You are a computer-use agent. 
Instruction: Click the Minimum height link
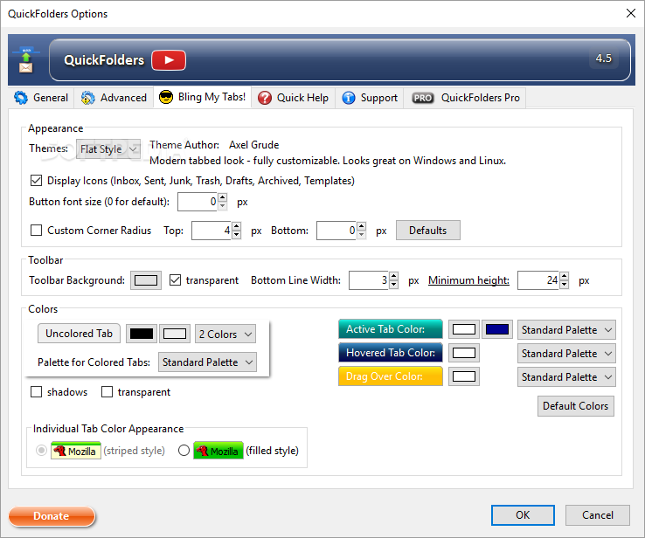click(468, 280)
